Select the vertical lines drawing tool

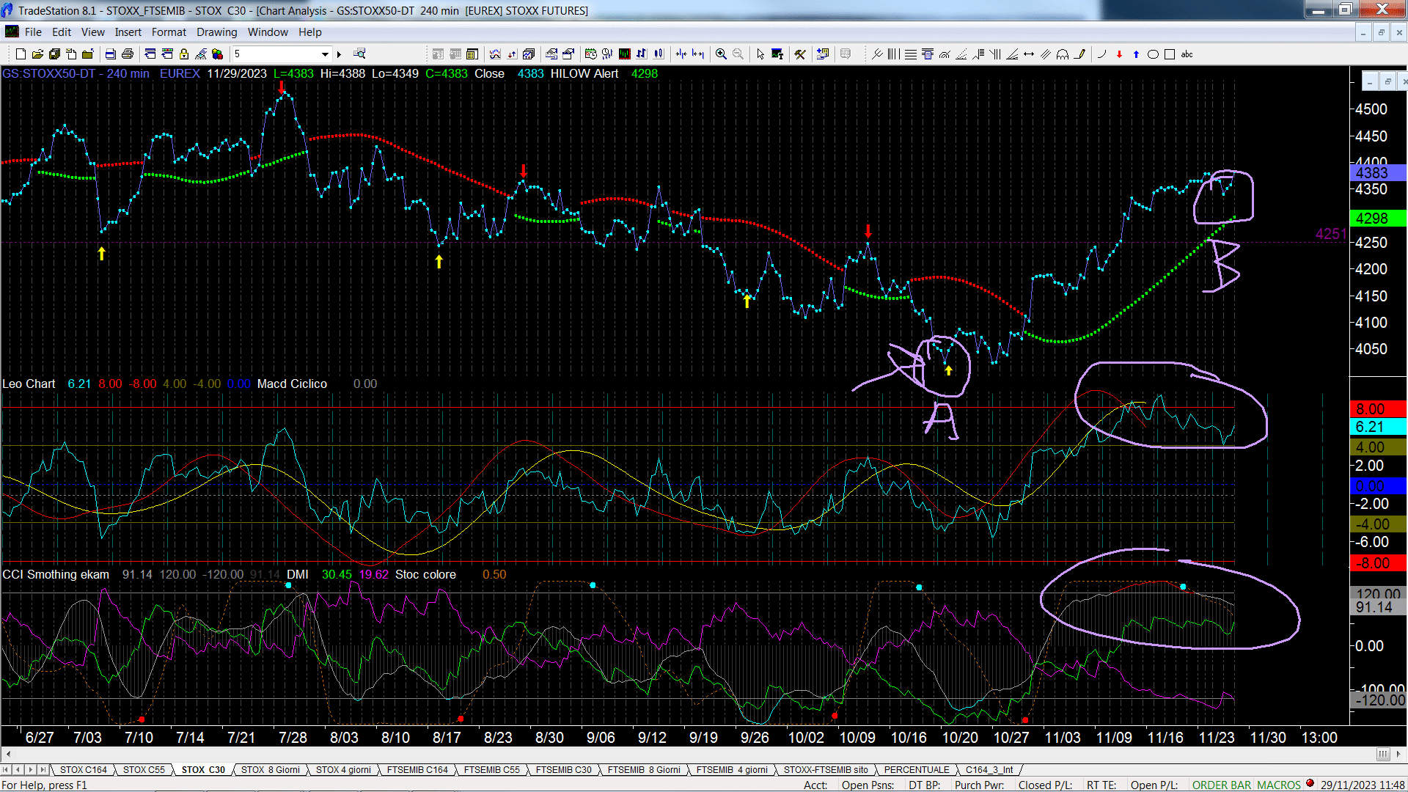[x=893, y=54]
